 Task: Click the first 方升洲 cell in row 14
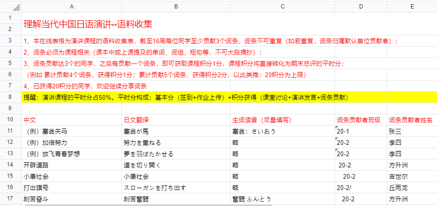point(412,165)
